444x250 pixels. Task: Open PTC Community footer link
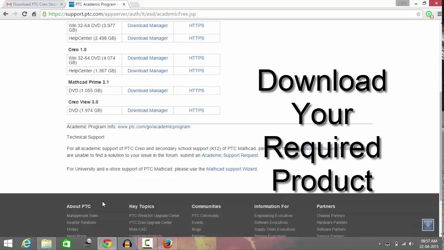tap(205, 216)
